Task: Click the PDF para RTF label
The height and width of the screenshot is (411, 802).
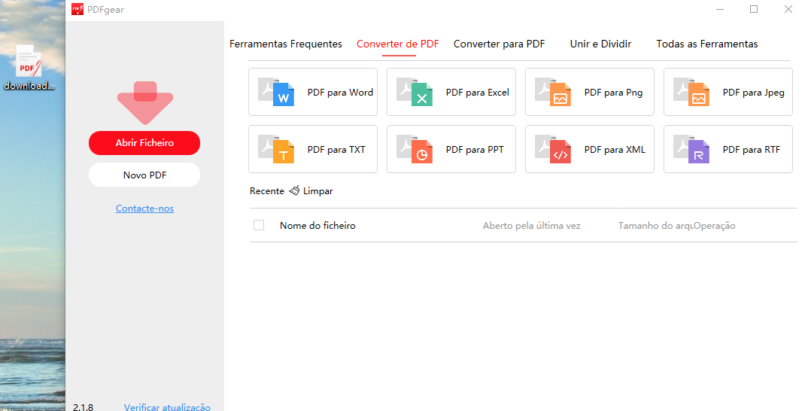Action: click(752, 150)
